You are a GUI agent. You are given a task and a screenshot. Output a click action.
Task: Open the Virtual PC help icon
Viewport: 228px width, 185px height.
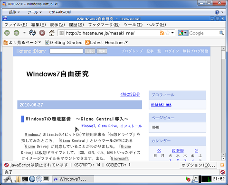[x=217, y=12]
